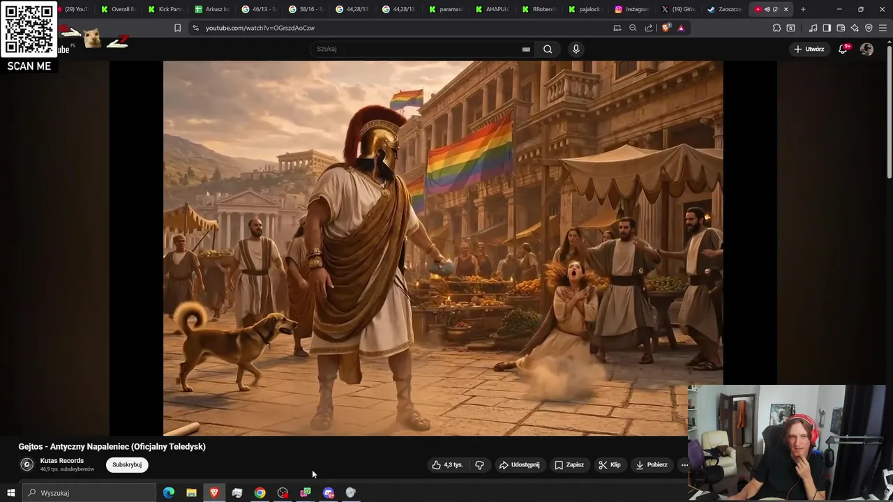Open the extensions puzzle icon
The height and width of the screenshot is (502, 893).
pyautogui.click(x=776, y=28)
